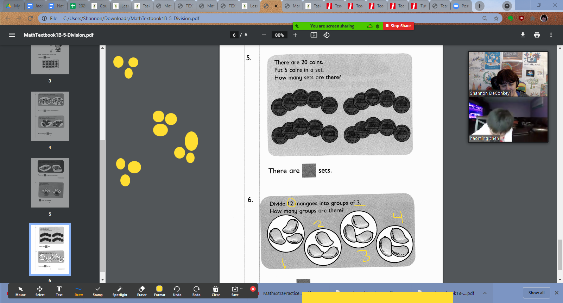Open Format color options in annotation bar

point(159,291)
